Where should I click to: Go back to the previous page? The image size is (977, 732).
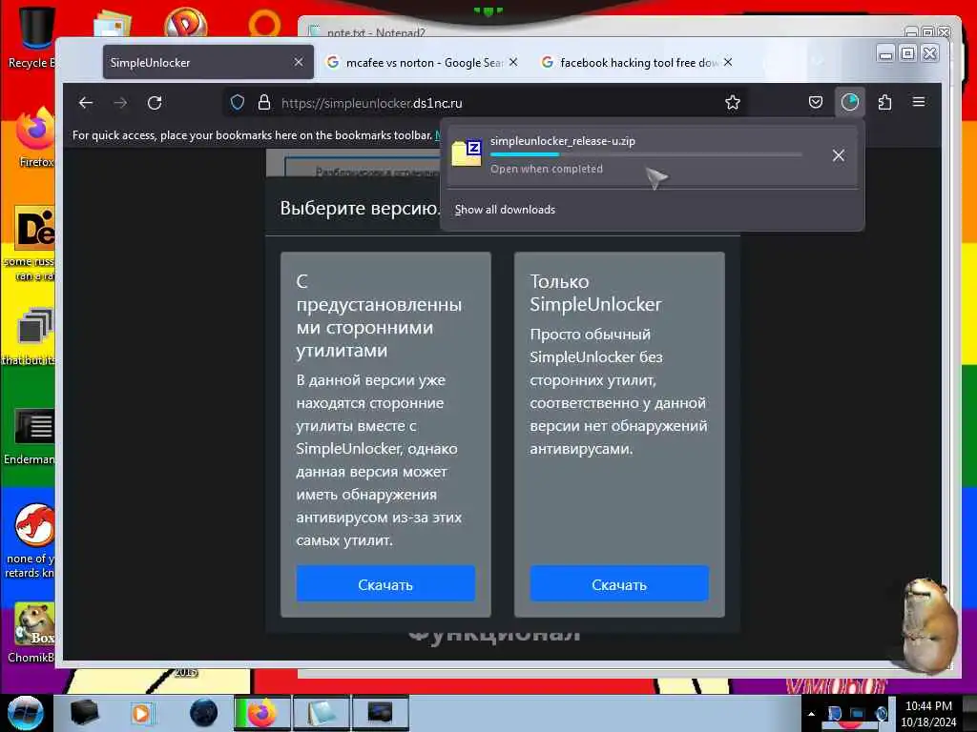(x=86, y=103)
